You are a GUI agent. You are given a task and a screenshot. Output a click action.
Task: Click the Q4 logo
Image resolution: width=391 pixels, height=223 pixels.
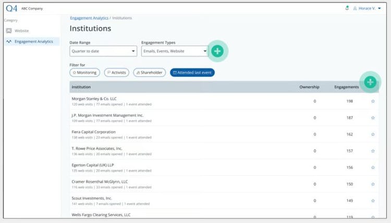pyautogui.click(x=11, y=8)
